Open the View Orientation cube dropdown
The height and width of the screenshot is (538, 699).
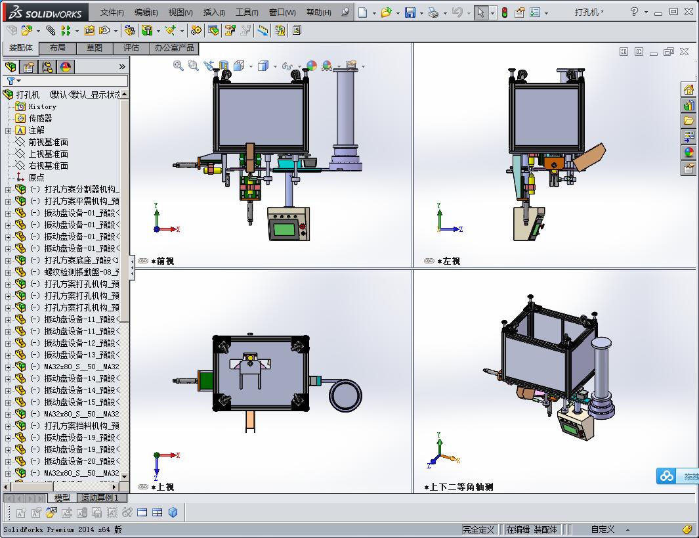pyautogui.click(x=250, y=65)
